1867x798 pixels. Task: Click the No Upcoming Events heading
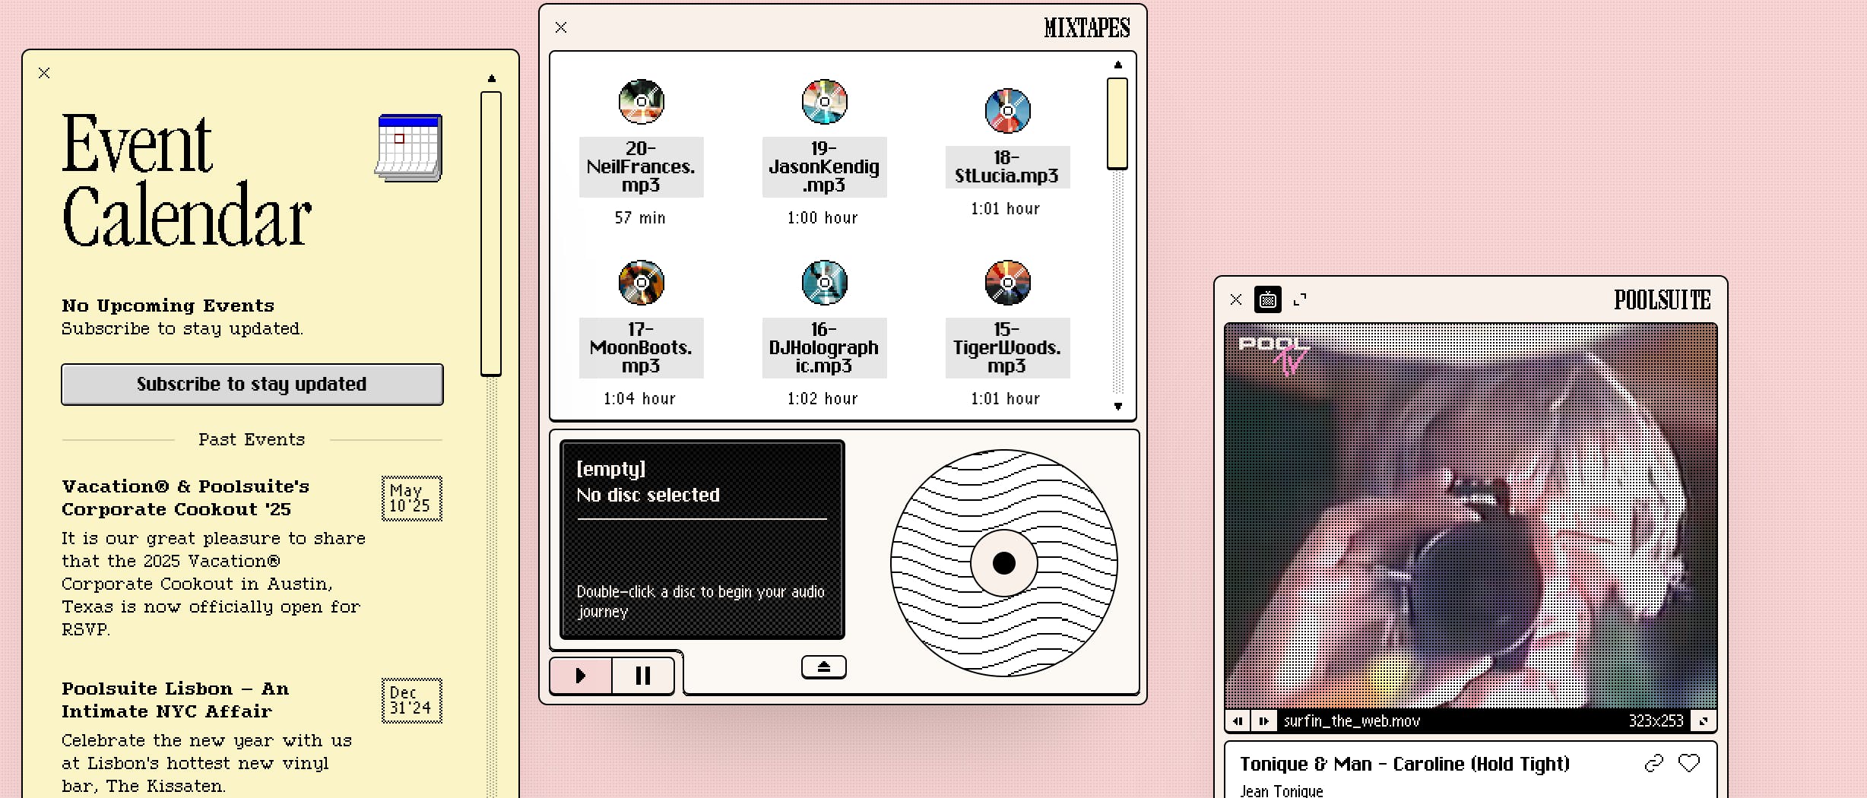click(x=168, y=306)
